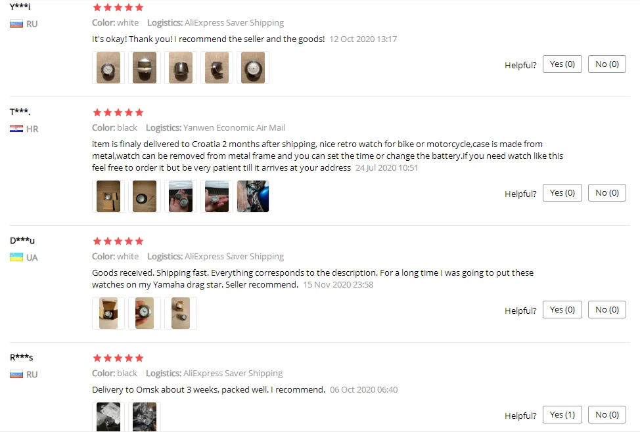View third photo in Y***i's white watch review

coord(181,68)
